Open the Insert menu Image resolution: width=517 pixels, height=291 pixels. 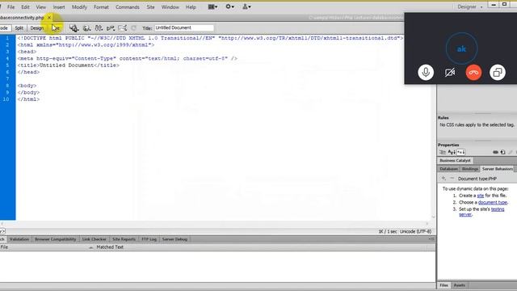(59, 7)
